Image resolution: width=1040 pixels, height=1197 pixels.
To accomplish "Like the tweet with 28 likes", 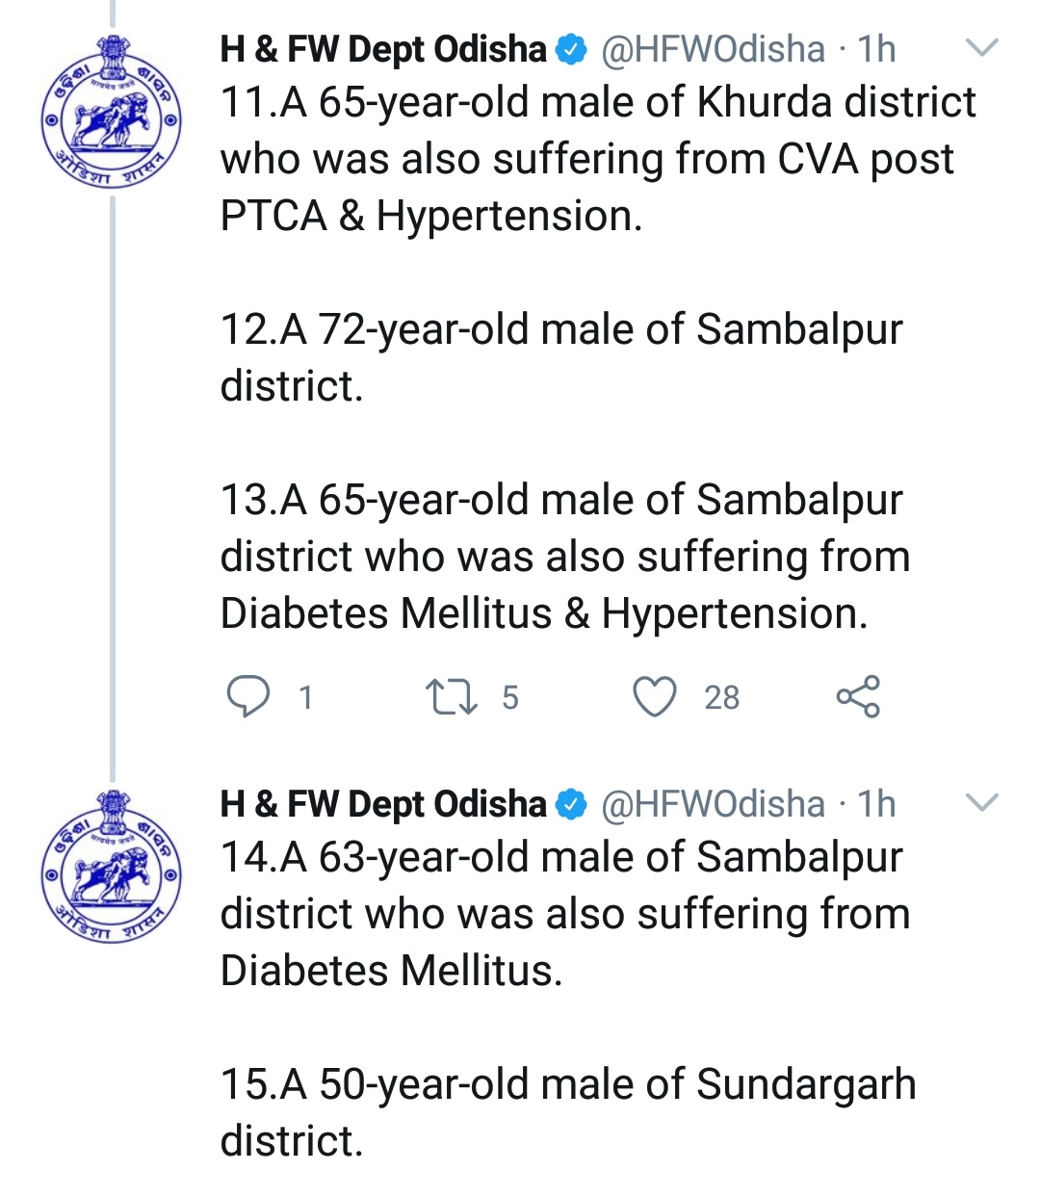I will pos(655,696).
